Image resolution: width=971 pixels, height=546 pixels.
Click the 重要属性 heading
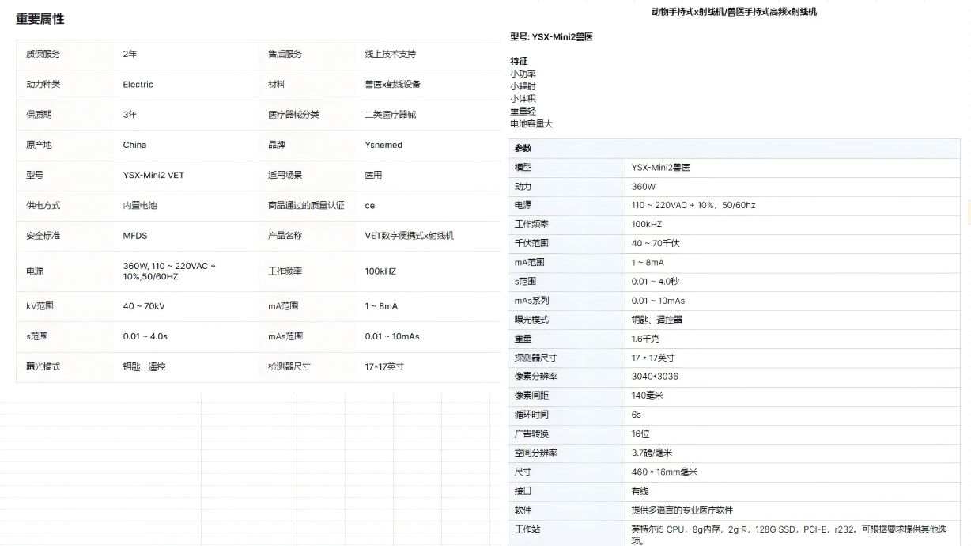tap(40, 19)
